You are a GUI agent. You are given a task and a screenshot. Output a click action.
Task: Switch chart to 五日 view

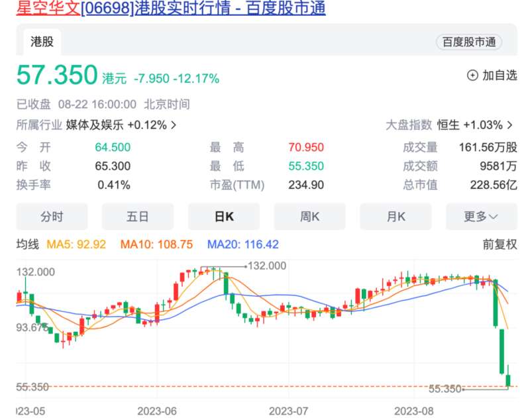click(137, 217)
